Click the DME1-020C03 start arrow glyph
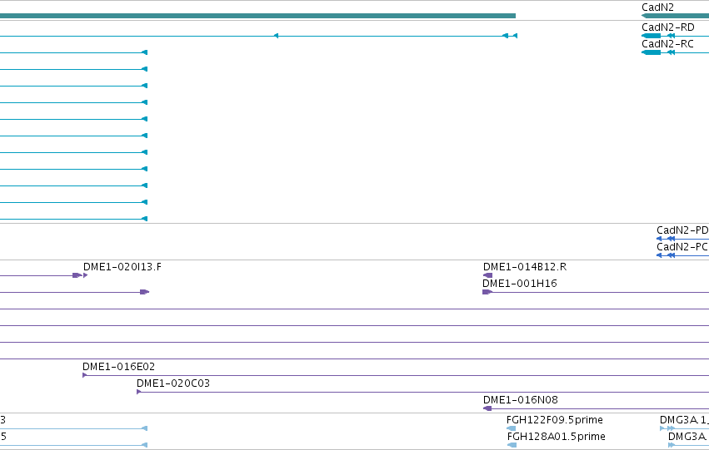The height and width of the screenshot is (450, 709). click(x=139, y=392)
